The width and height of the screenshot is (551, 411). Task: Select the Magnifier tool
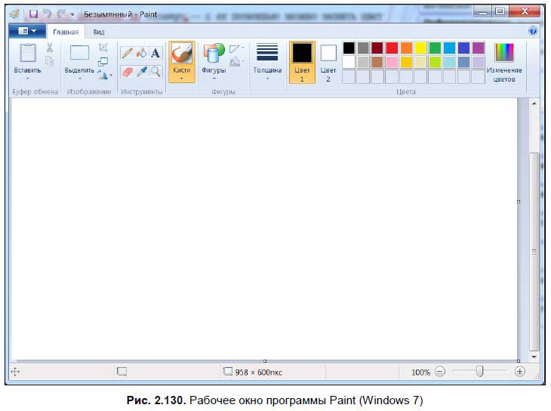pos(155,72)
